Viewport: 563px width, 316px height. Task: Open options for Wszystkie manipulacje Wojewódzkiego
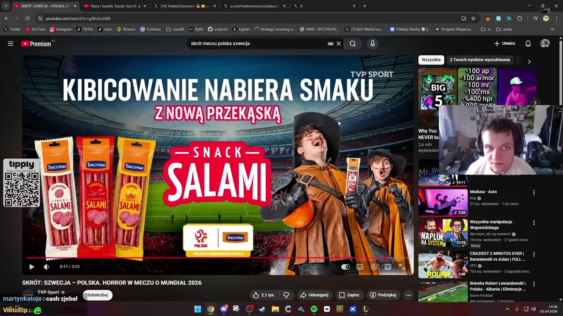[x=534, y=223]
